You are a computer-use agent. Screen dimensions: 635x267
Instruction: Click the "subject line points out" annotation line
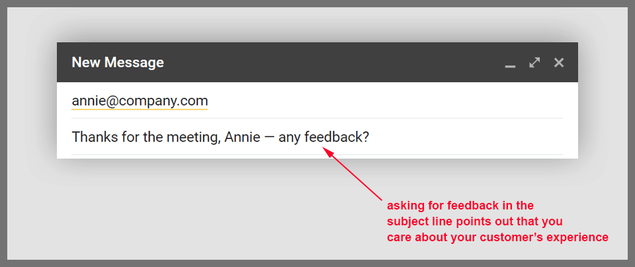tap(474, 221)
